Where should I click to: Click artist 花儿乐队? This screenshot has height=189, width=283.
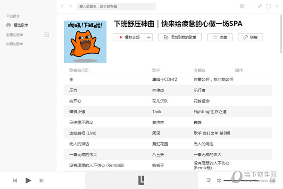[160, 101]
